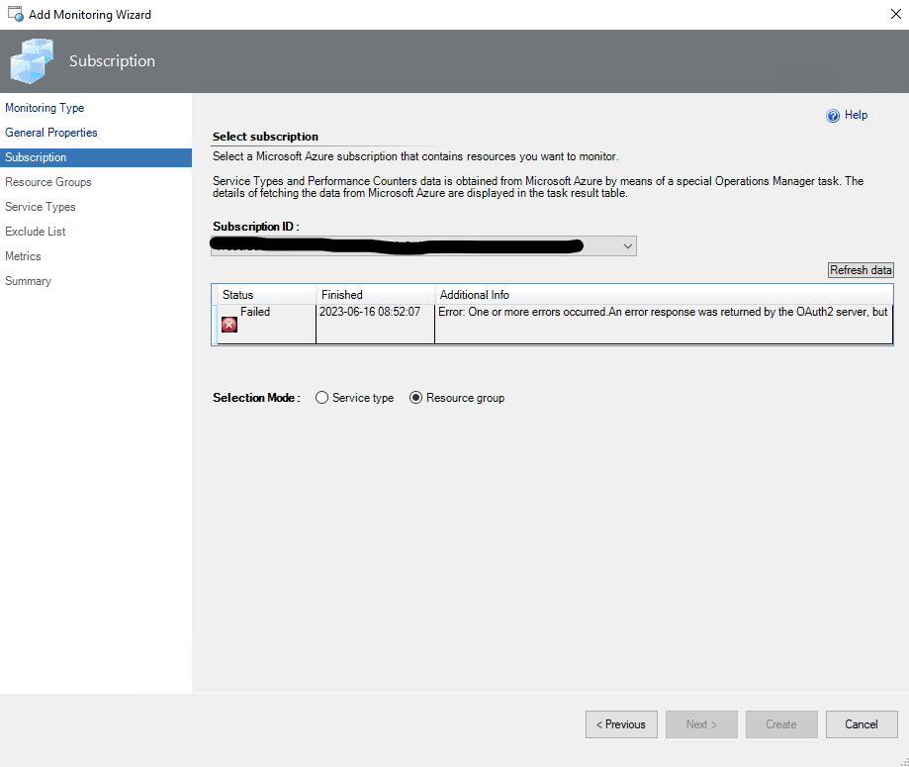Viewport: 909px width, 767px height.
Task: Click the blue Subscription header cube icon
Action: point(32,60)
